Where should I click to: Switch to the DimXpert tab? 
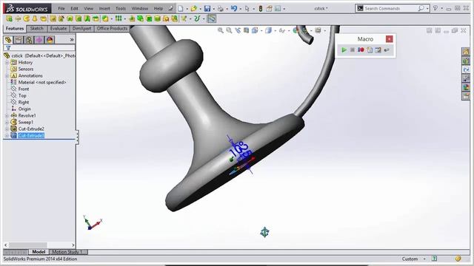click(81, 28)
